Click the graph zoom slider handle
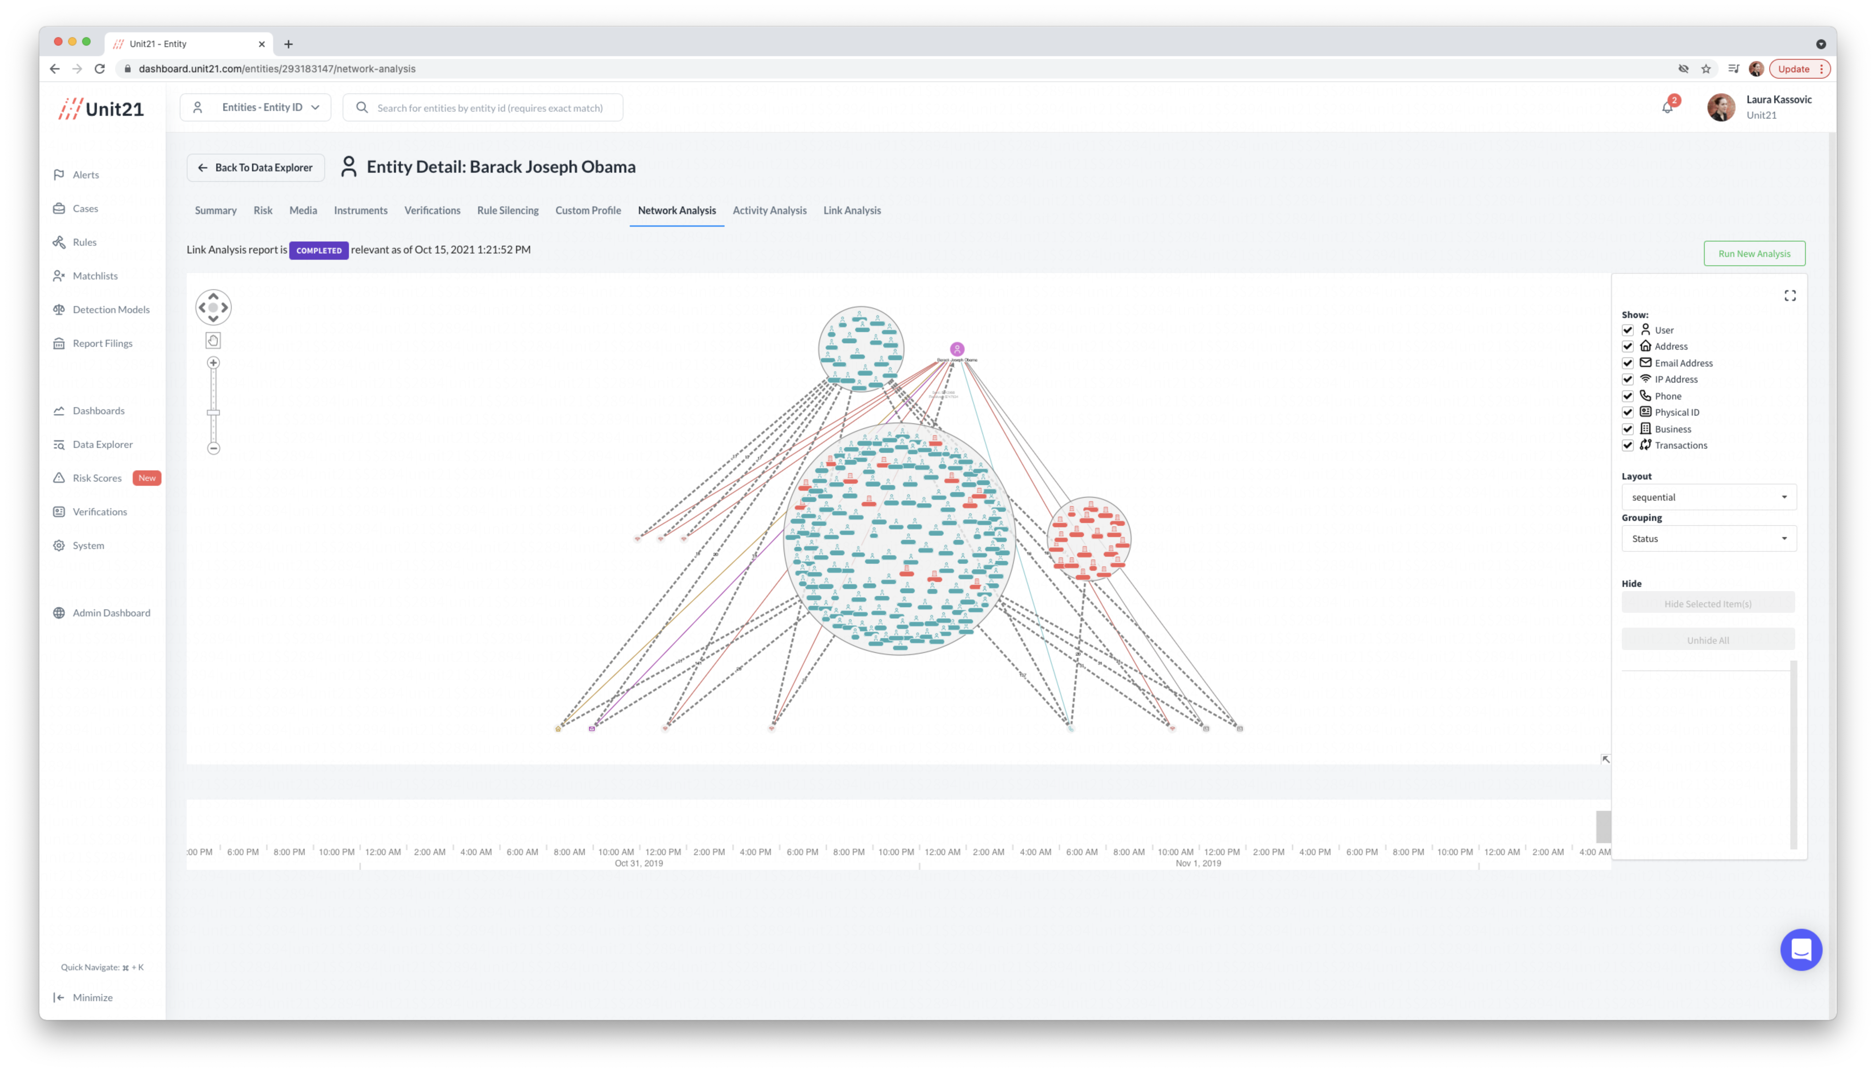The height and width of the screenshot is (1072, 1876). click(213, 412)
